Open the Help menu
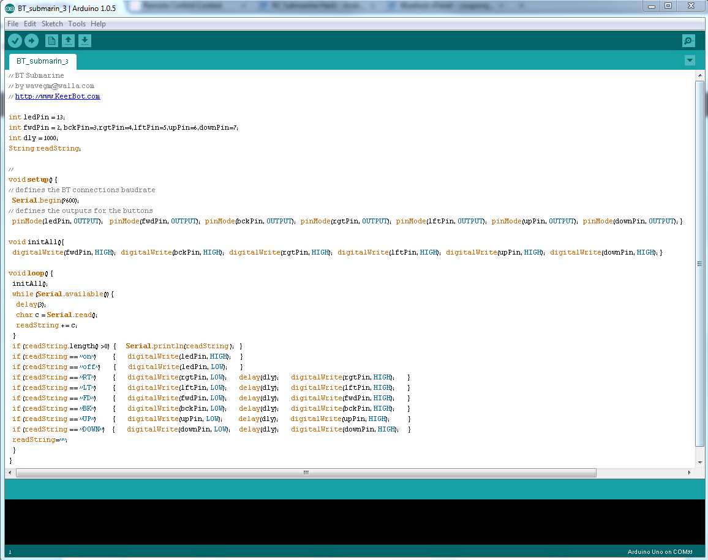 (x=98, y=23)
